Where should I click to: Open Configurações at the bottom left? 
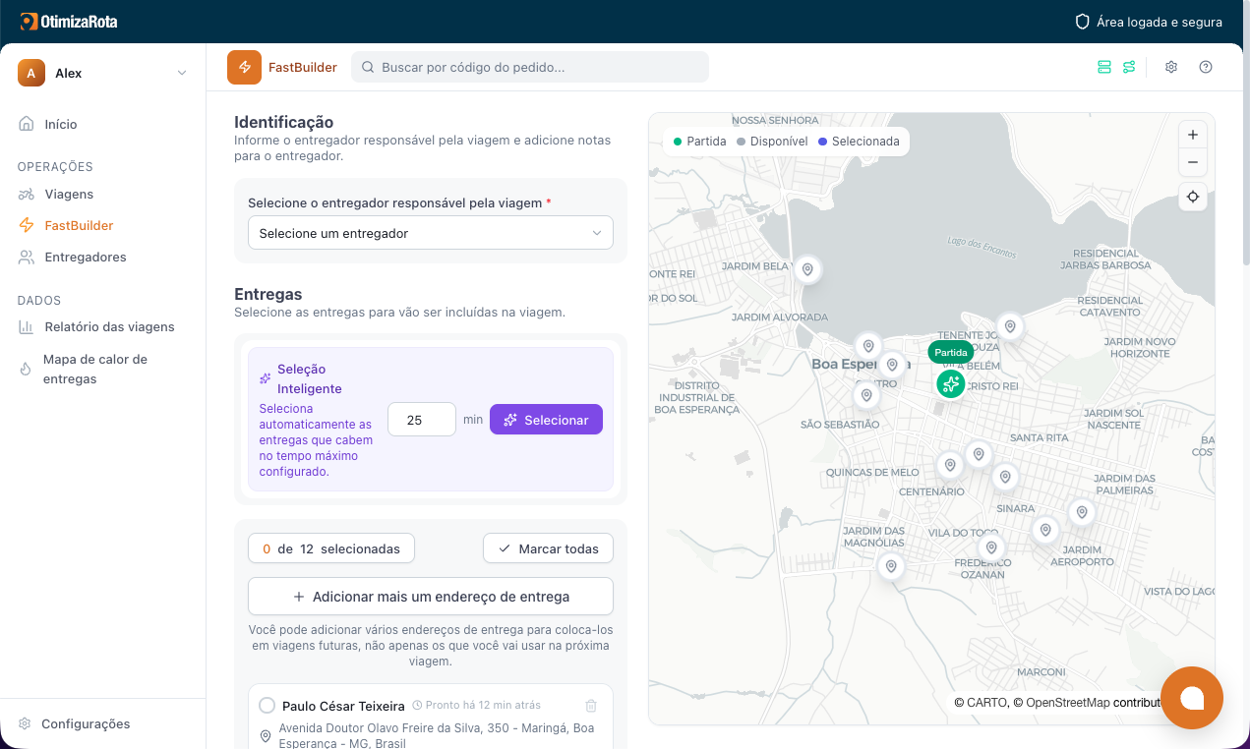pos(85,723)
